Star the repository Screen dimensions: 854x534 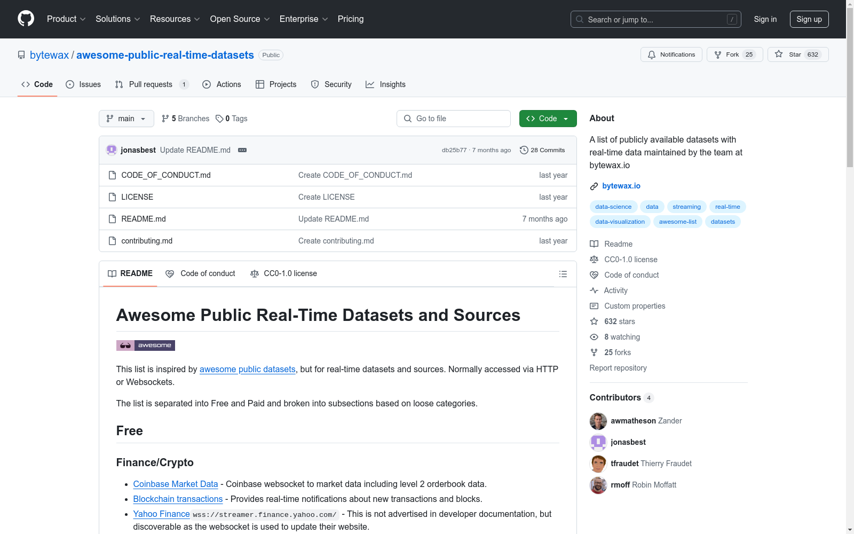pos(798,54)
